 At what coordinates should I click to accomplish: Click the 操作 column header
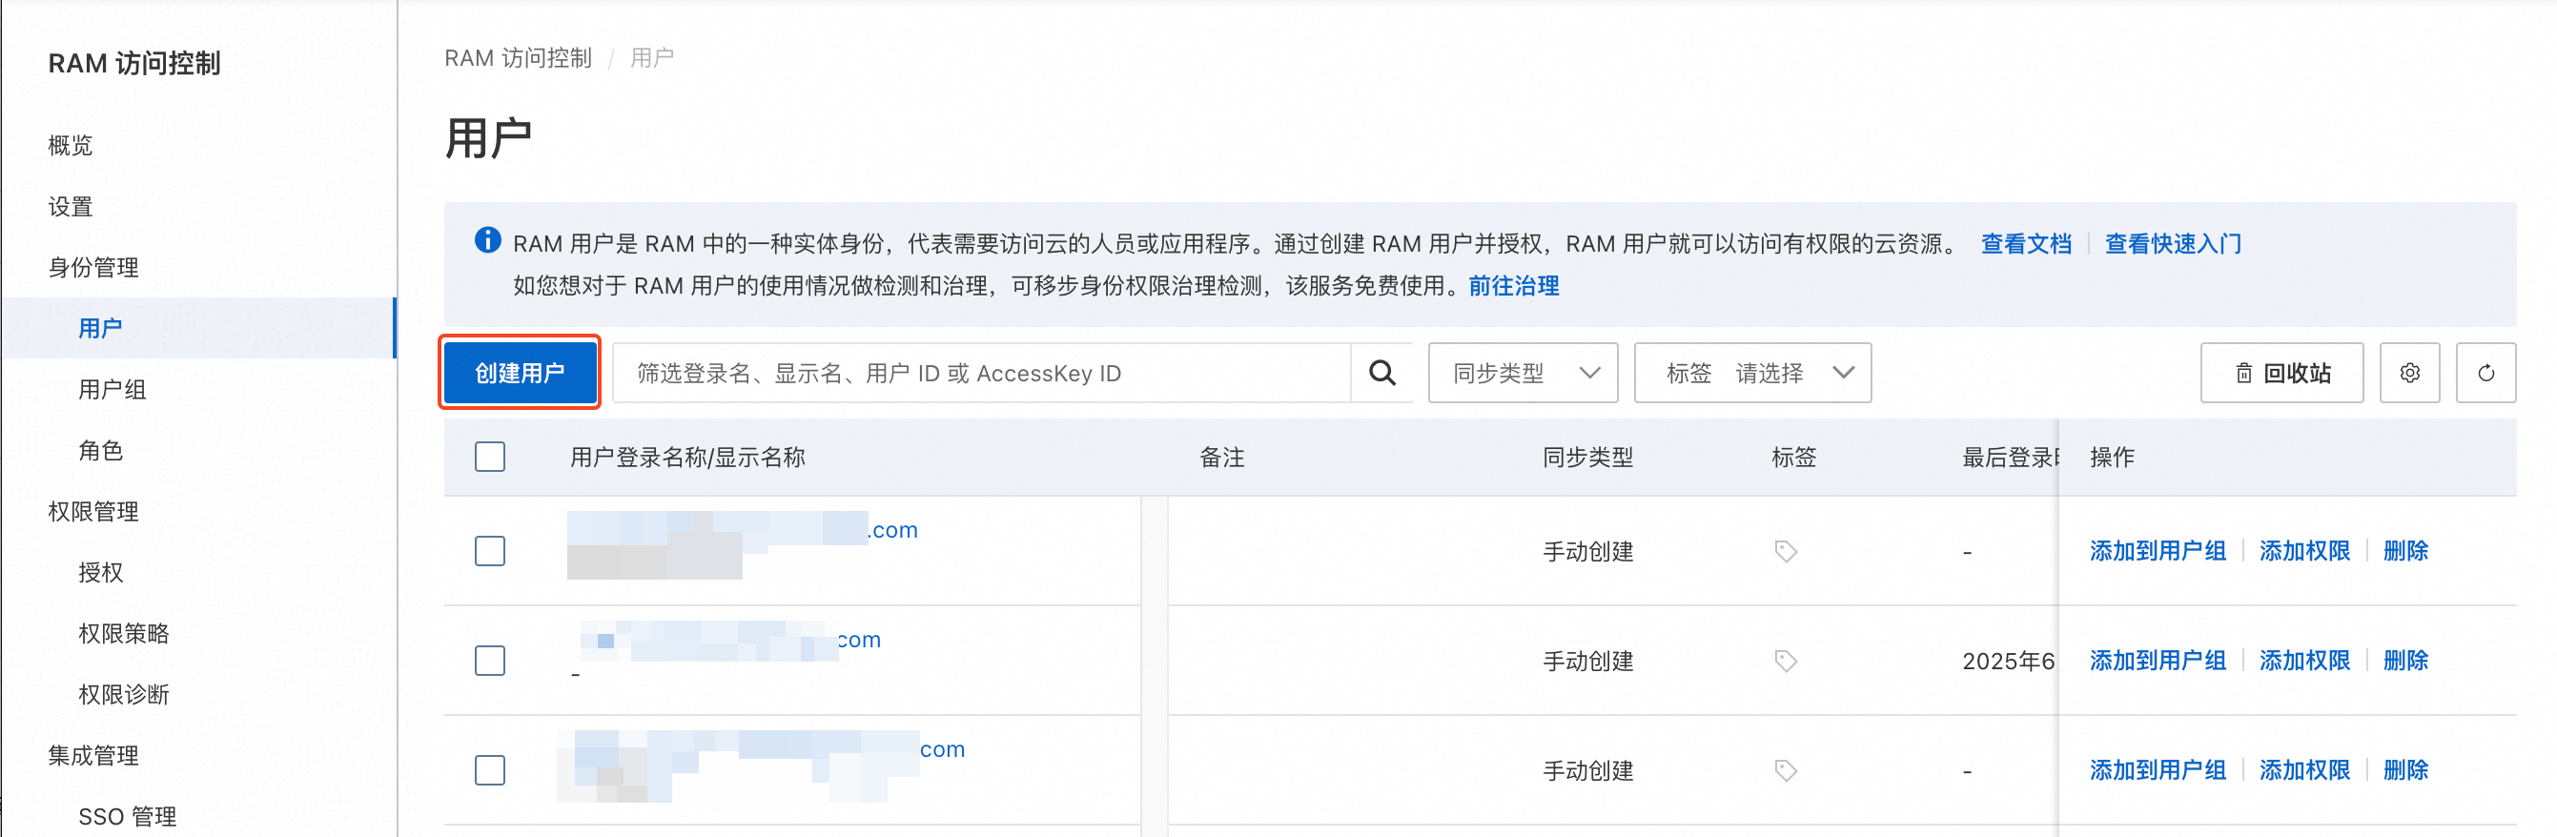click(2112, 457)
